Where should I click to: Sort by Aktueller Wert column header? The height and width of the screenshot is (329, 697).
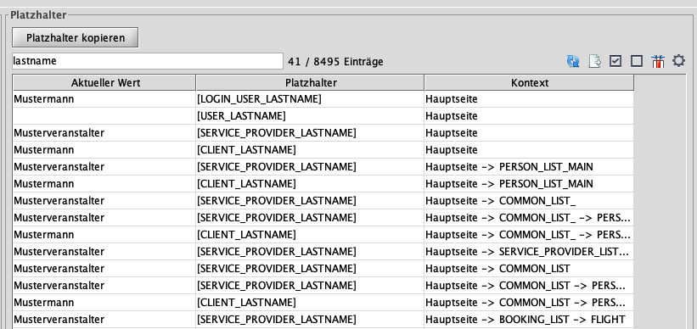(104, 82)
